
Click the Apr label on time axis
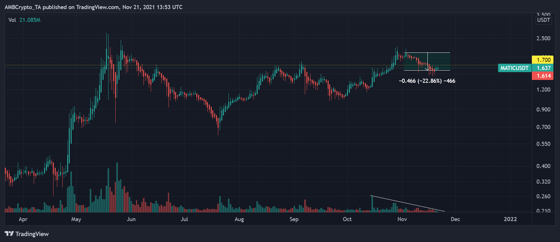click(x=23, y=219)
